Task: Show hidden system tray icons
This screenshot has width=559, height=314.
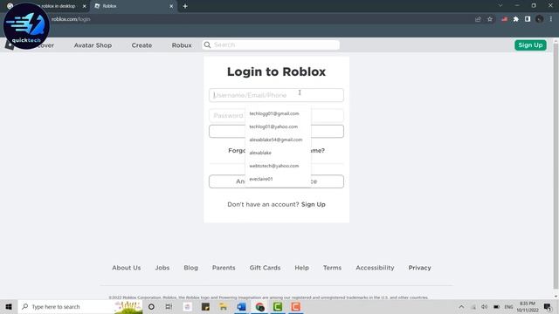Action: (x=461, y=306)
